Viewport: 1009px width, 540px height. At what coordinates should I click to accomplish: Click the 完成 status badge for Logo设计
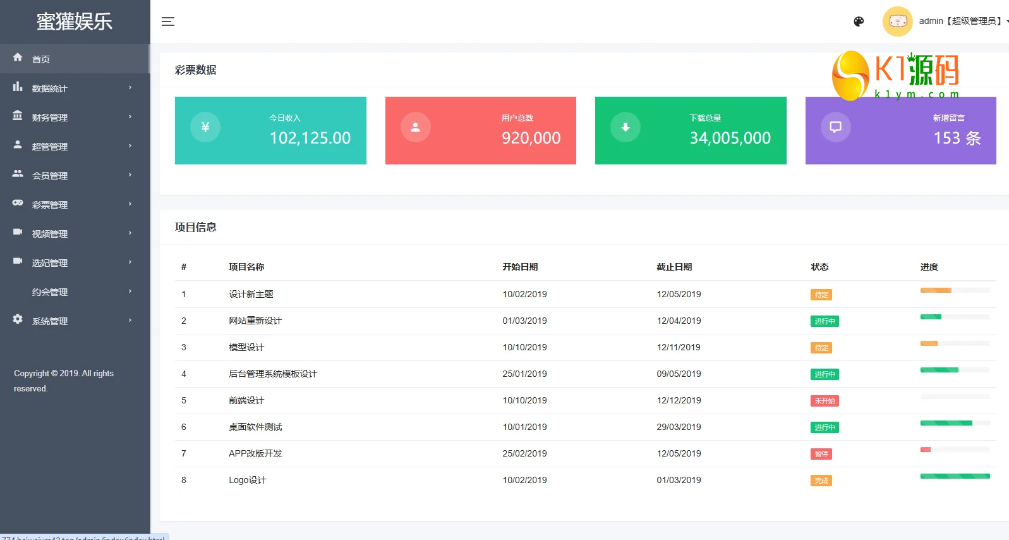[x=821, y=481]
